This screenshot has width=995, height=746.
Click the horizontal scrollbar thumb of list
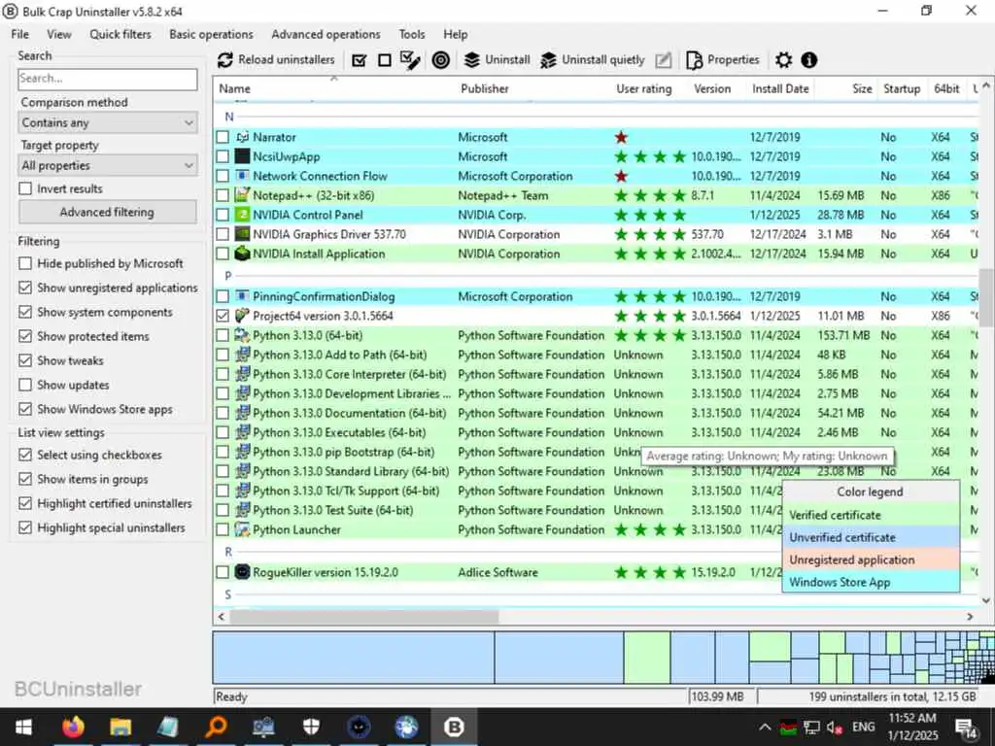(364, 617)
